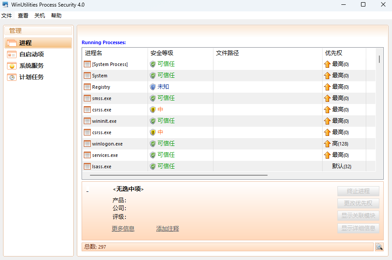The width and height of the screenshot is (392, 260).
Task: Click the process icon beside winlogon.exe
Action: 87,144
